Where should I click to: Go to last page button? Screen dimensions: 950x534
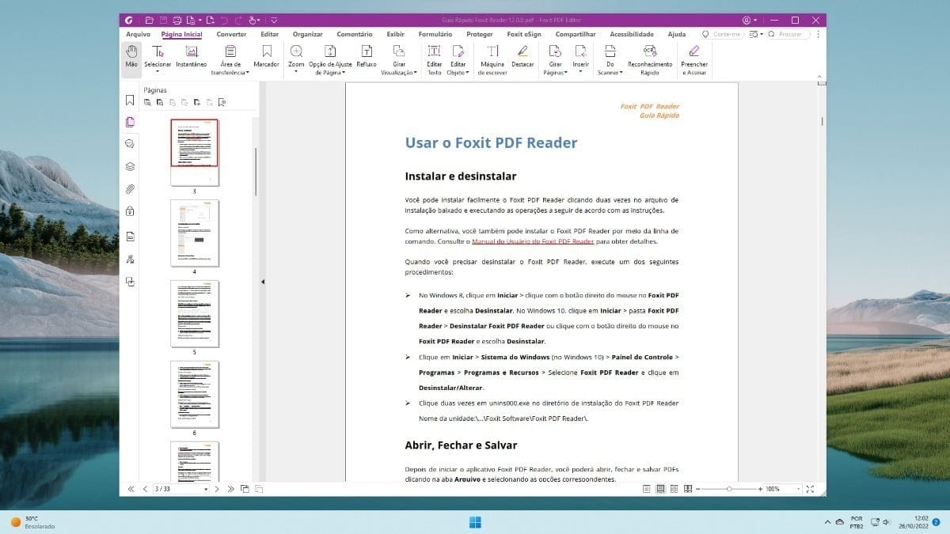(x=230, y=489)
